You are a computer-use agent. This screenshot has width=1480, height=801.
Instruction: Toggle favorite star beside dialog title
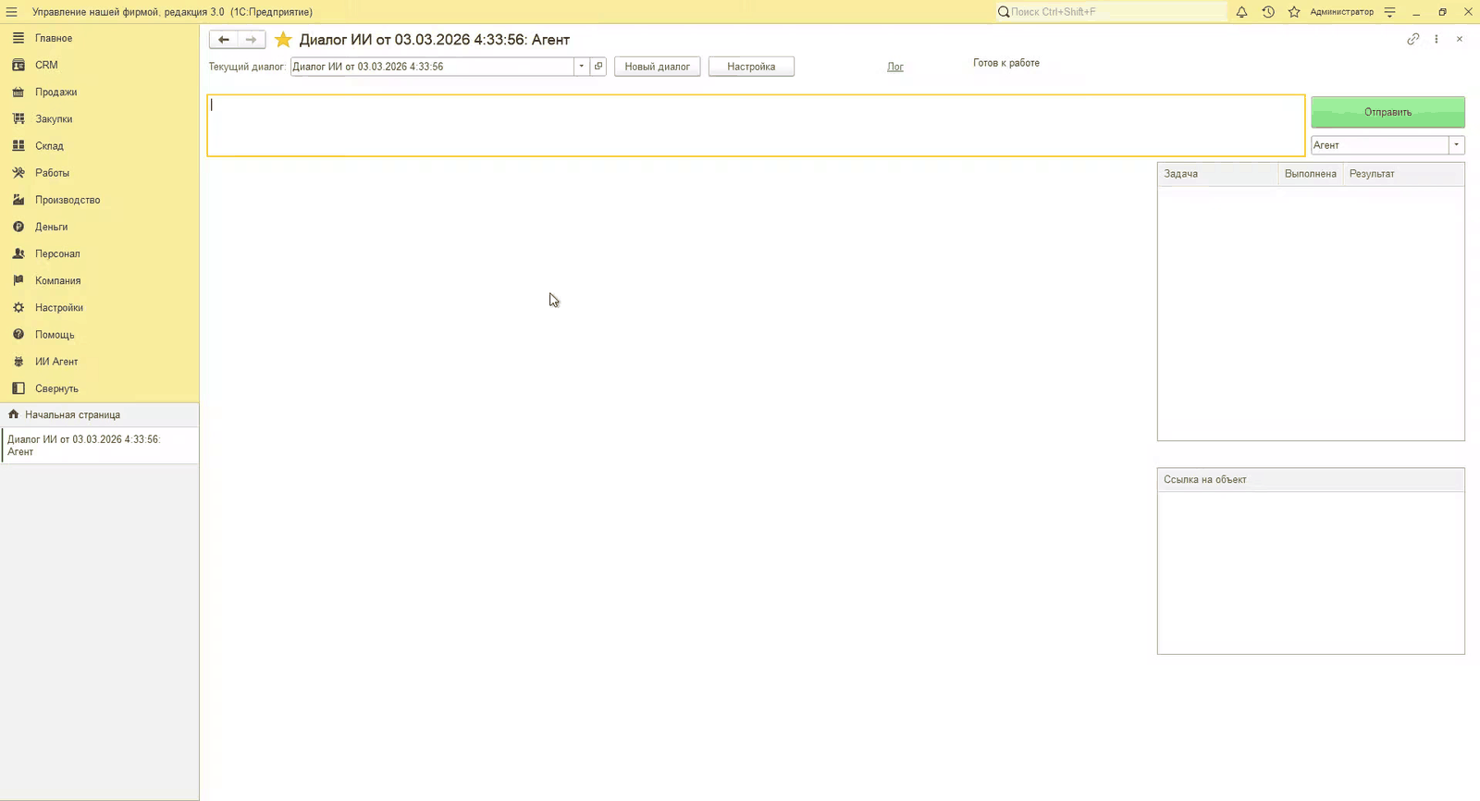283,40
